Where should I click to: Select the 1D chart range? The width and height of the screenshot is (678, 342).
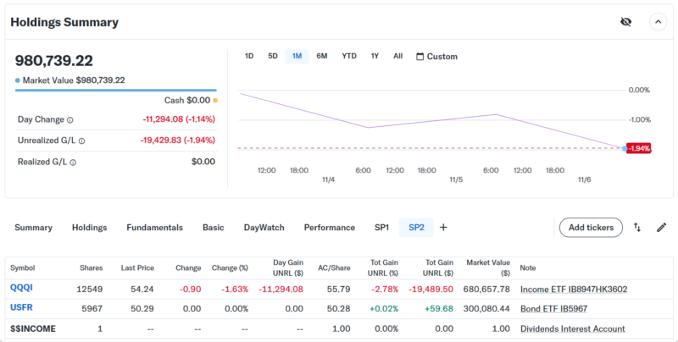249,57
